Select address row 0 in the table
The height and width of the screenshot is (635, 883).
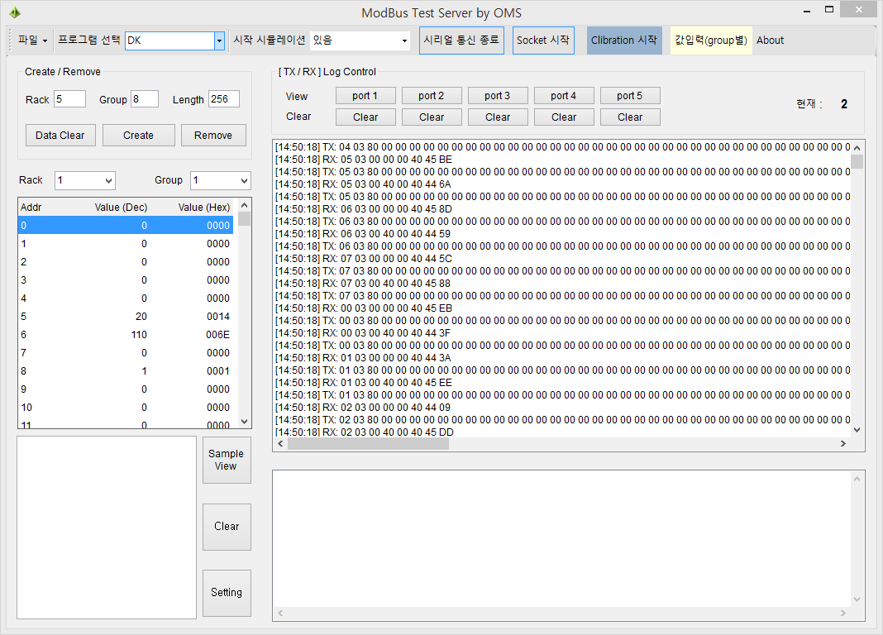click(x=126, y=226)
